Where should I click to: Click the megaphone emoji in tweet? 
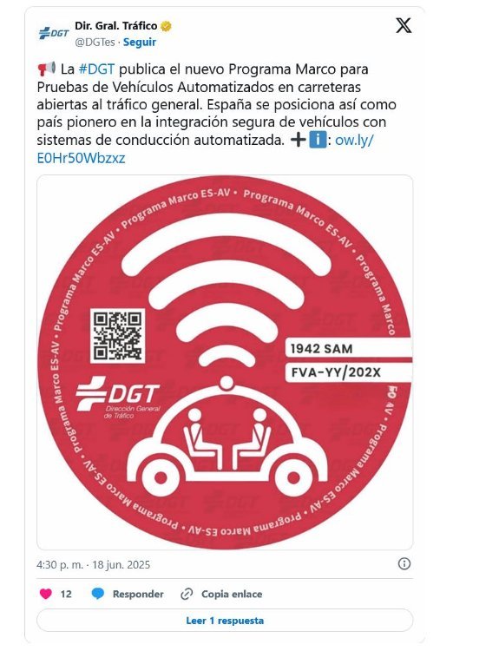(47, 69)
